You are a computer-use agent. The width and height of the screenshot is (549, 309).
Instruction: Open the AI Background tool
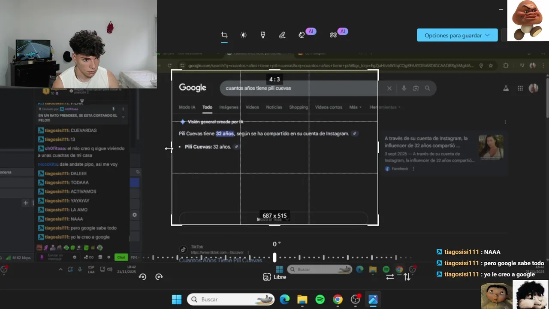click(x=333, y=35)
